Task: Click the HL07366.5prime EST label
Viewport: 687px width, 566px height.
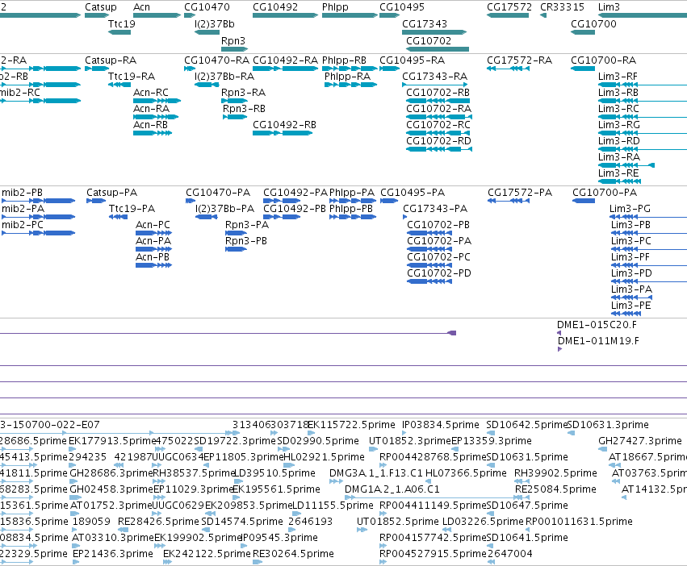Action: pos(466,473)
